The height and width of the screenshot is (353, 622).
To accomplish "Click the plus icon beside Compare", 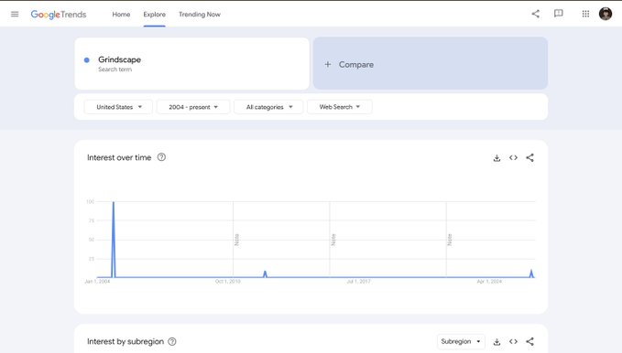I will (328, 64).
